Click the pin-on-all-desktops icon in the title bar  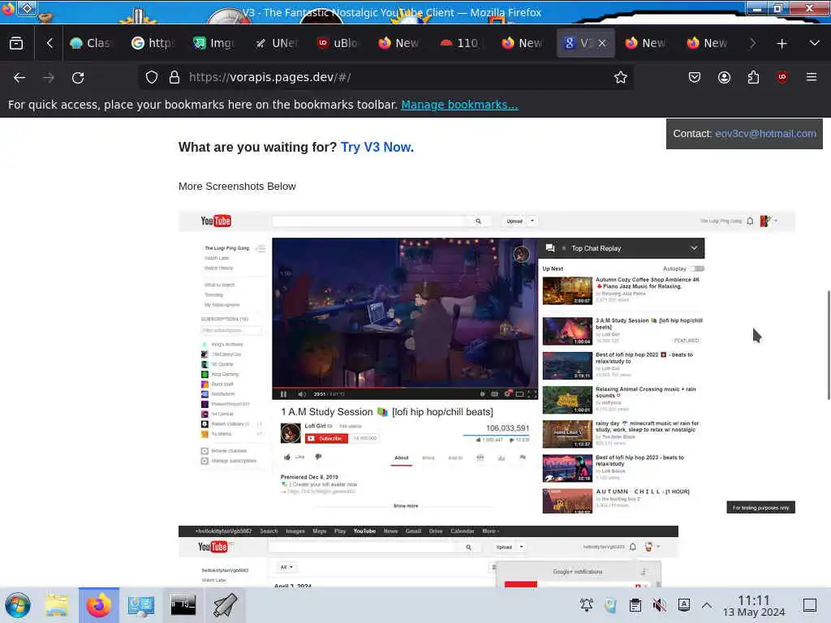pos(28,8)
